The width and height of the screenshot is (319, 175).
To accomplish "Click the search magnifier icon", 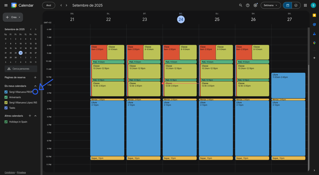I will click(x=240, y=5).
